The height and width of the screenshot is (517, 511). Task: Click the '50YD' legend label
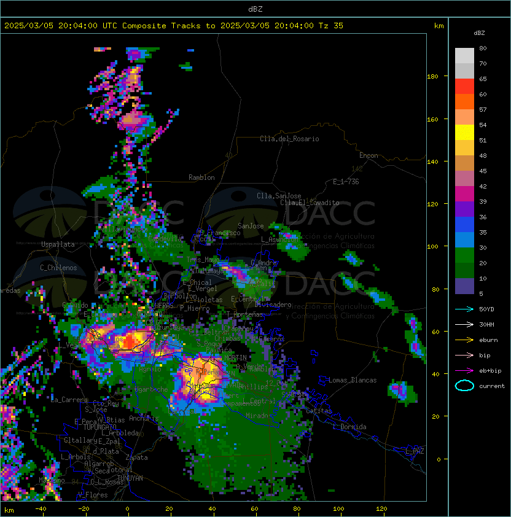[x=486, y=309]
